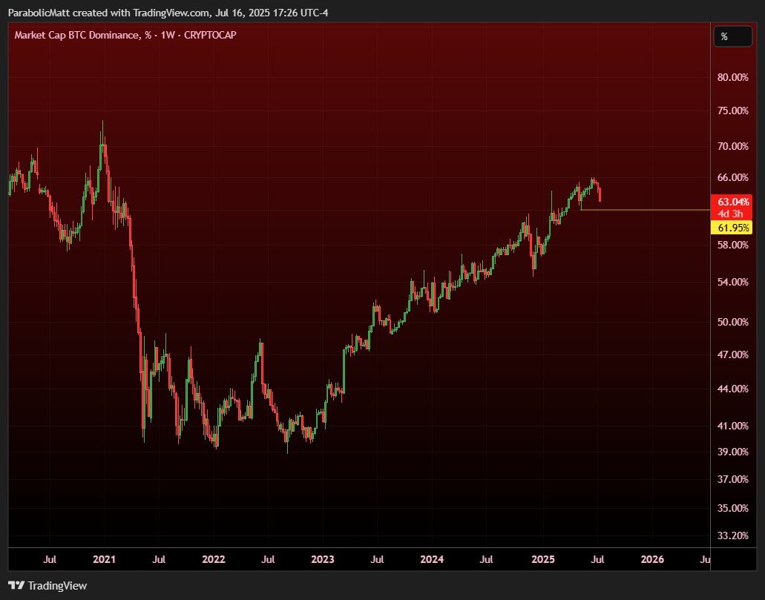This screenshot has height=600, width=765.
Task: Click the 50.00% axis label
Action: pos(733,322)
